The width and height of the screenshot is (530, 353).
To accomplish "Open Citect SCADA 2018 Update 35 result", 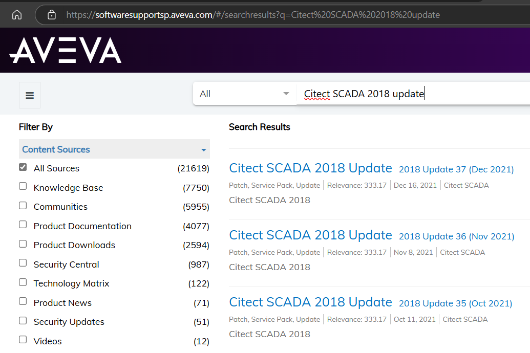I will 310,302.
